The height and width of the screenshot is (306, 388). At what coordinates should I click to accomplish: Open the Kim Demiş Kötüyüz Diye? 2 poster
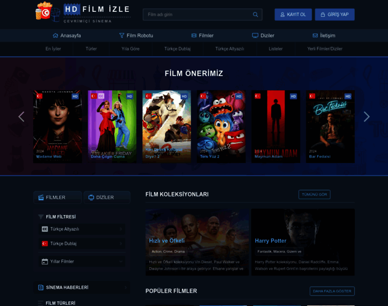click(x=166, y=126)
